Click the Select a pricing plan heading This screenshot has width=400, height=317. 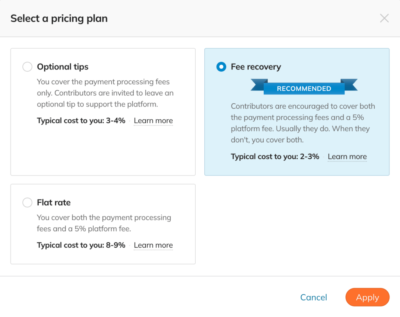[59, 19]
